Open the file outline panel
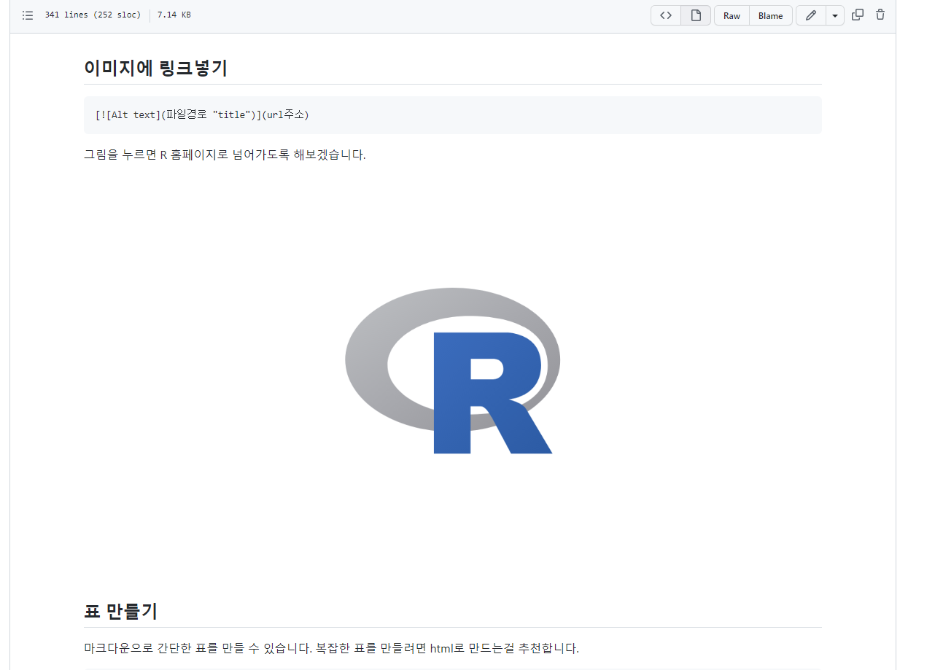 click(x=27, y=15)
